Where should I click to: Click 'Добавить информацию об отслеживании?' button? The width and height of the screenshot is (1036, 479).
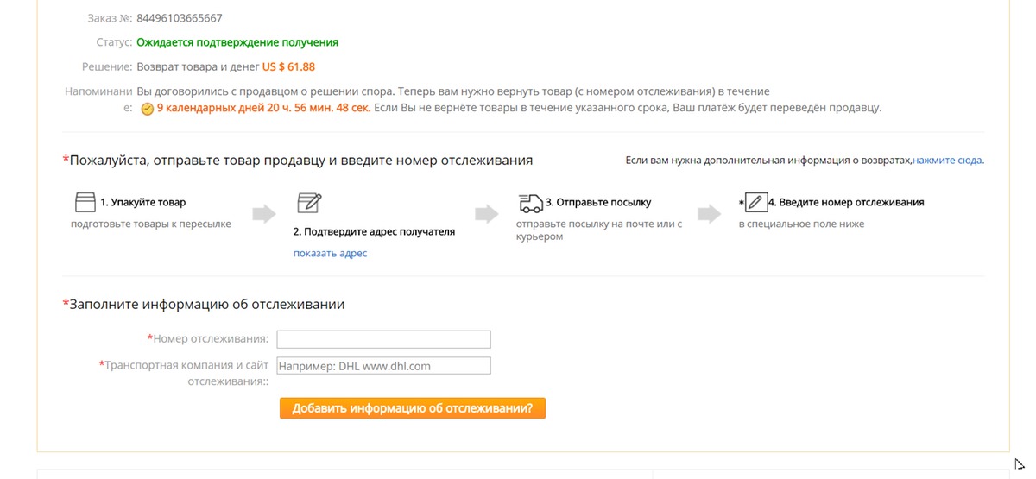[x=413, y=408]
